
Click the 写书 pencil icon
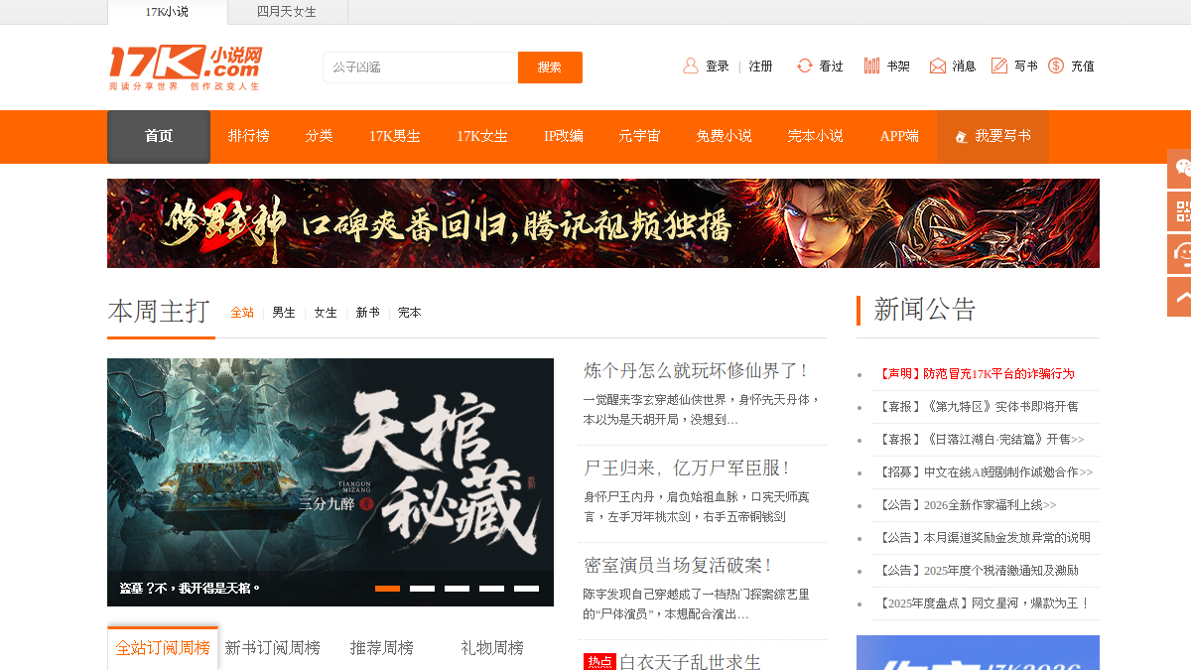[999, 66]
